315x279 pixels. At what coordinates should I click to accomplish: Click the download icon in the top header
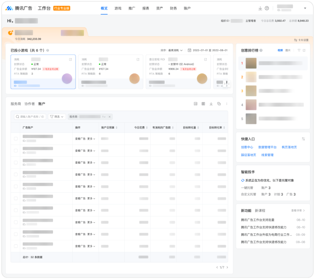pos(260,8)
